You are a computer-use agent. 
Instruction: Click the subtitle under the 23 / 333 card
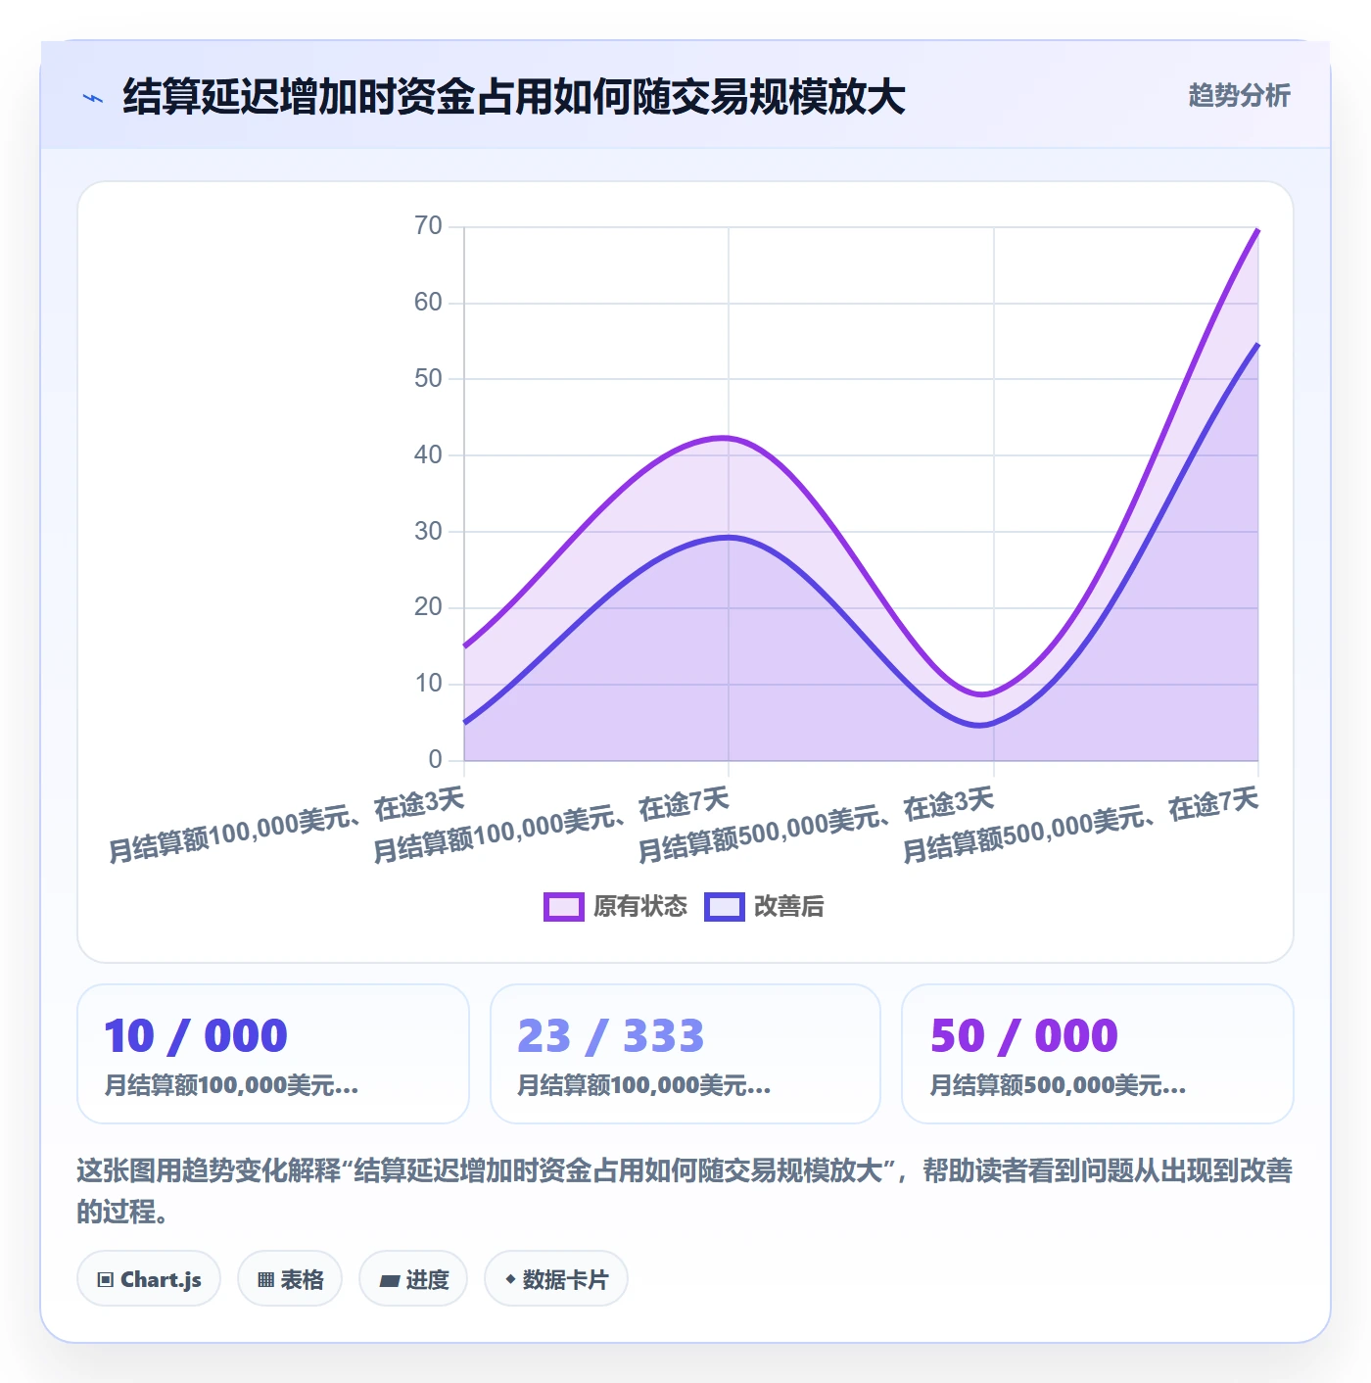point(644,1085)
